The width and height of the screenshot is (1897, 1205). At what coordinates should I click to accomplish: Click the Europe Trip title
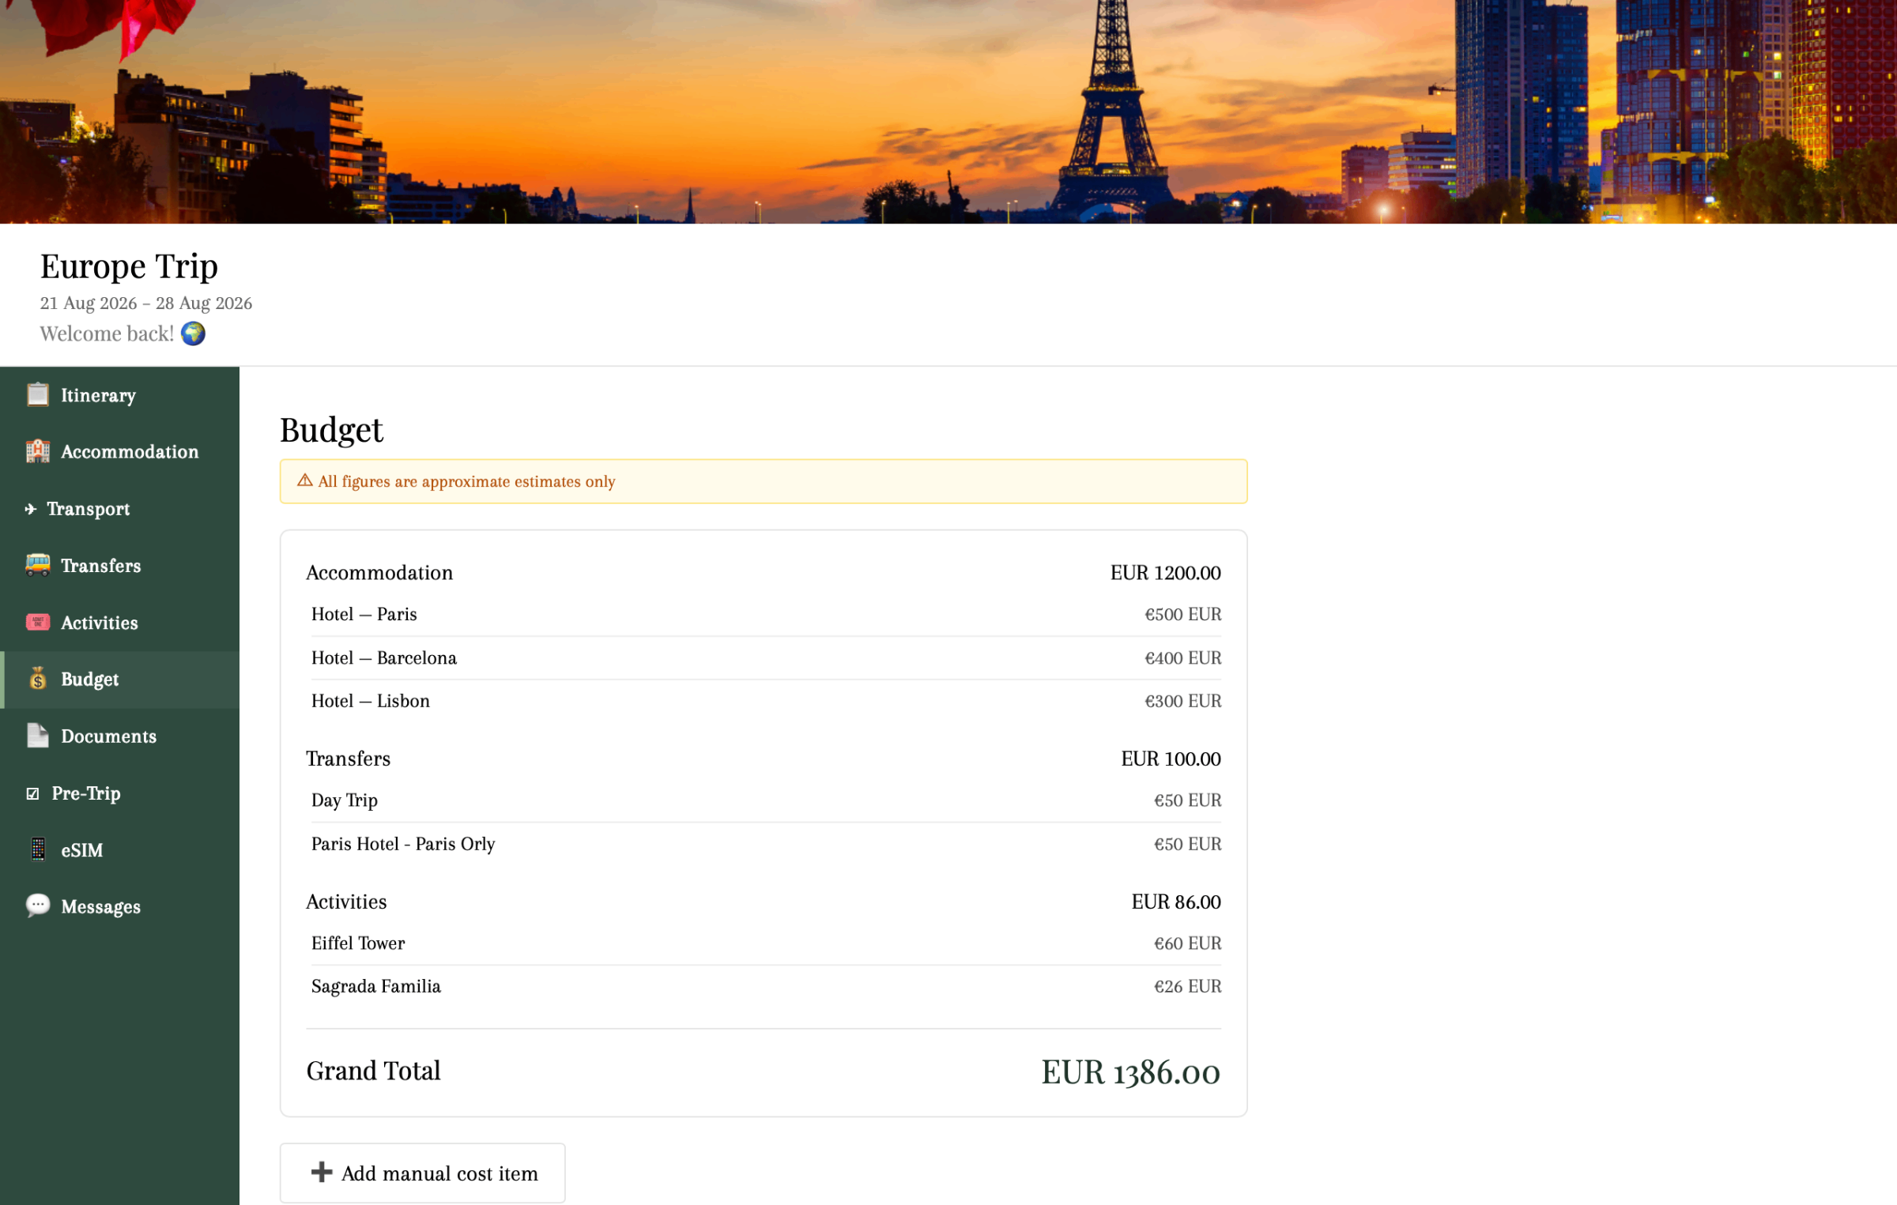129,267
